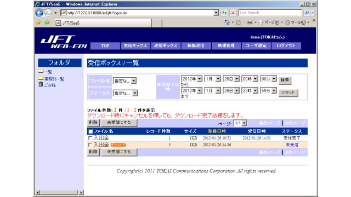Toggle the select-all checkbox in ファイル名 header

[90, 131]
